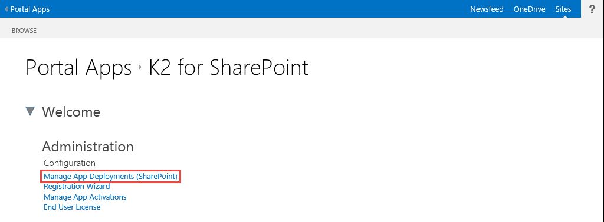Click the Administration heading
This screenshot has width=604, height=222.
click(88, 147)
